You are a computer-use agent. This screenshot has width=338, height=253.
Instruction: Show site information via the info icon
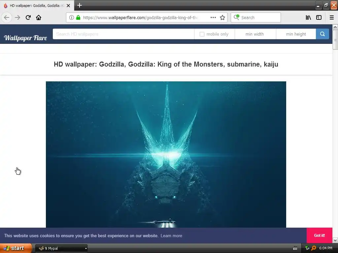click(72, 17)
